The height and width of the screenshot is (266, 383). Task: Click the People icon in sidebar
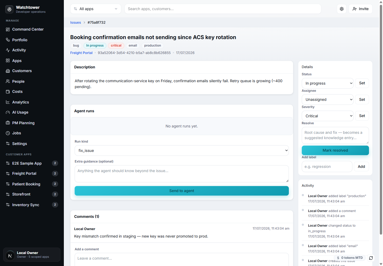point(8,81)
